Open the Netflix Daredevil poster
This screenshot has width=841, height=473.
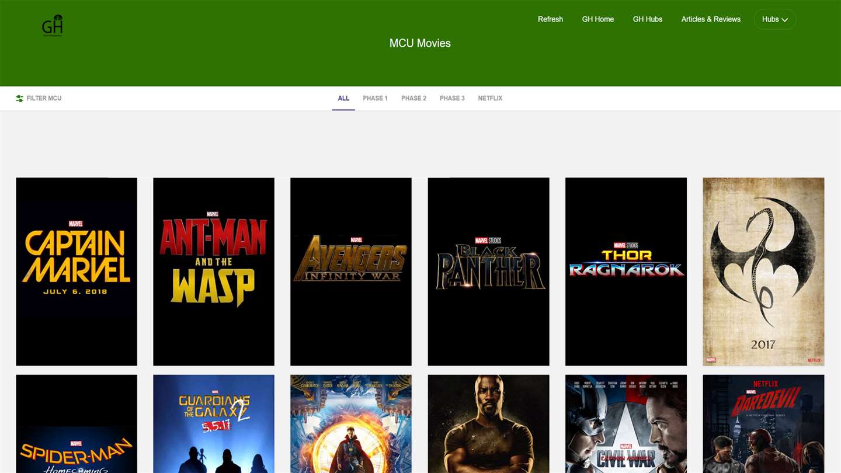[x=763, y=424]
